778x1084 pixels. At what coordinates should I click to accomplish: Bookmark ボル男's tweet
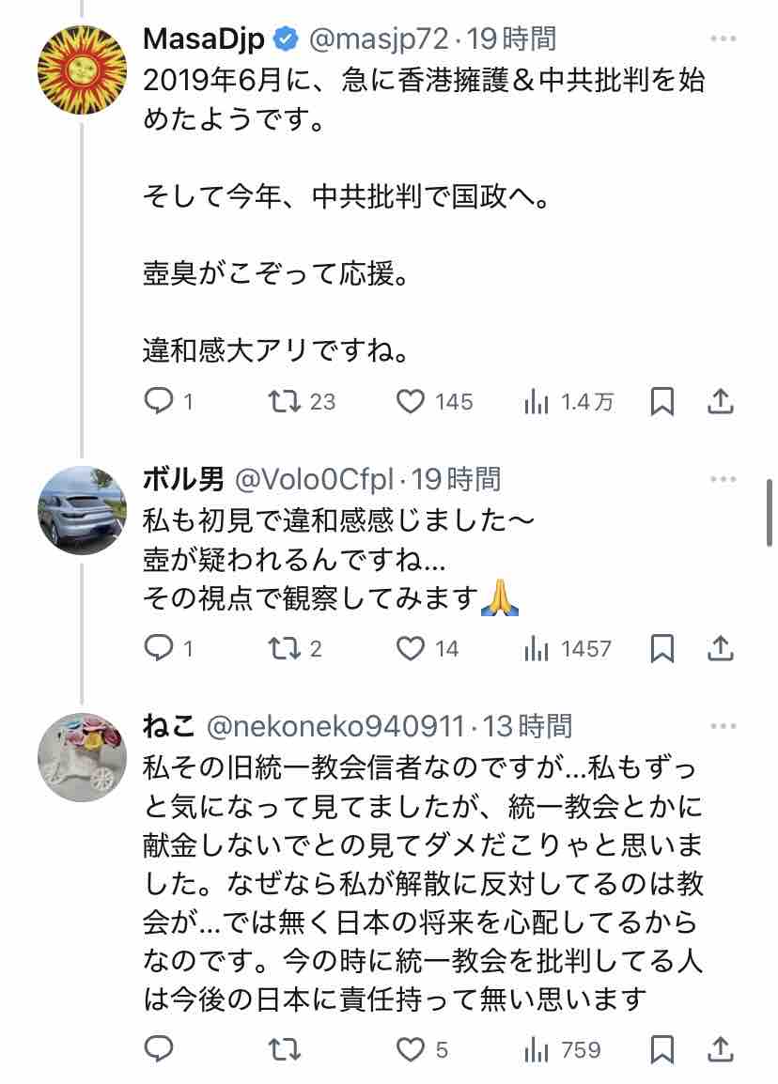click(662, 648)
